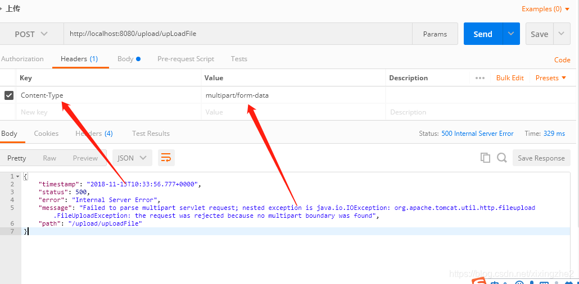579x284 pixels.
Task: Open the Examples (0) dropdown
Action: [545, 9]
